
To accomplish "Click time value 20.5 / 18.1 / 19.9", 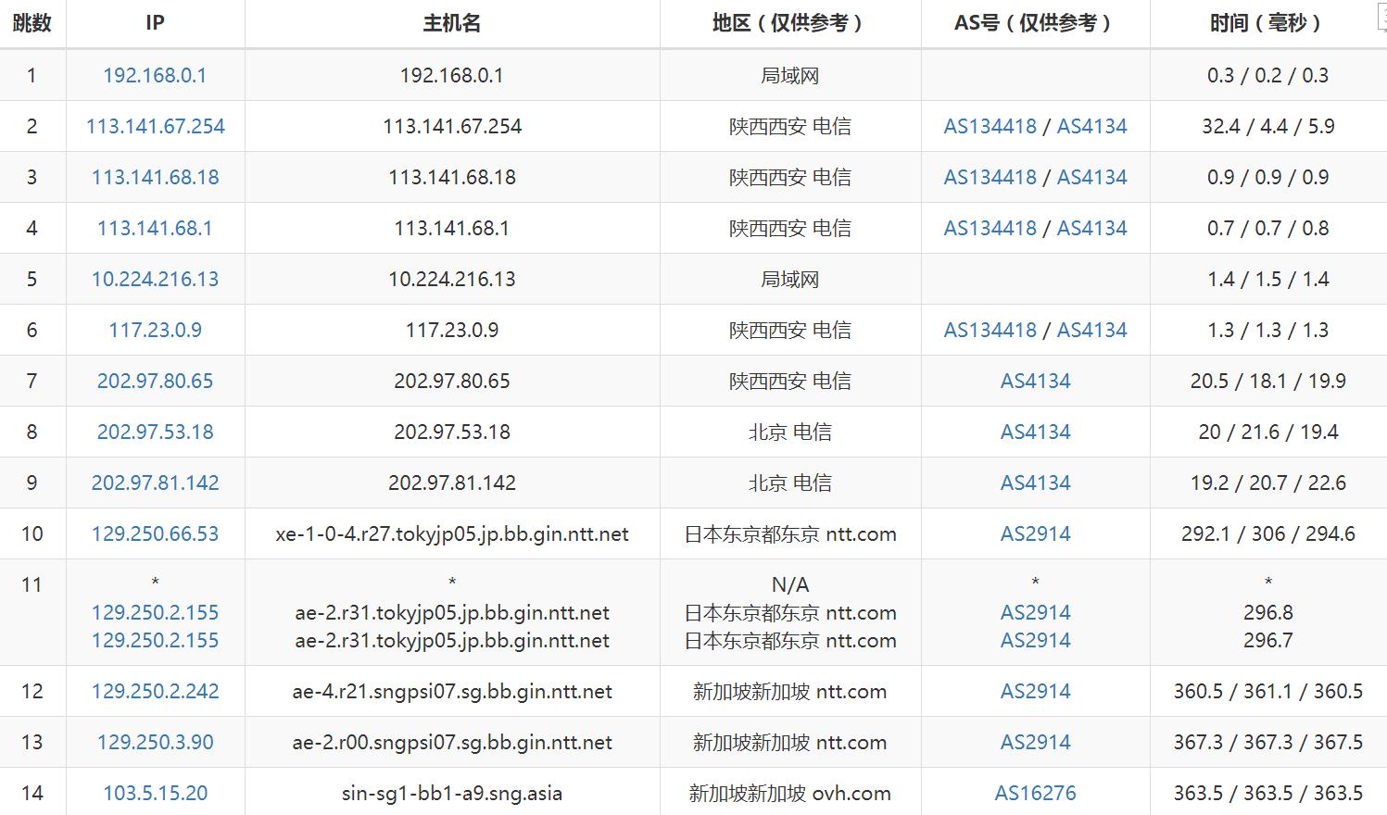I will point(1267,382).
